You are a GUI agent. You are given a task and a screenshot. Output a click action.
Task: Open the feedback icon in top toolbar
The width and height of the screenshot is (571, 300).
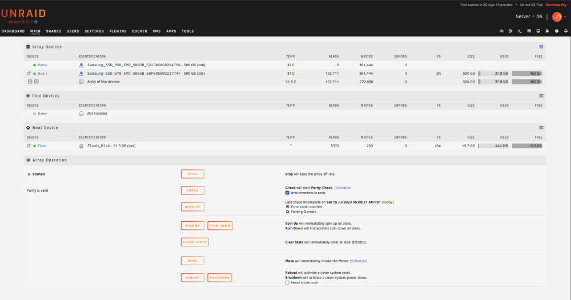click(x=529, y=31)
